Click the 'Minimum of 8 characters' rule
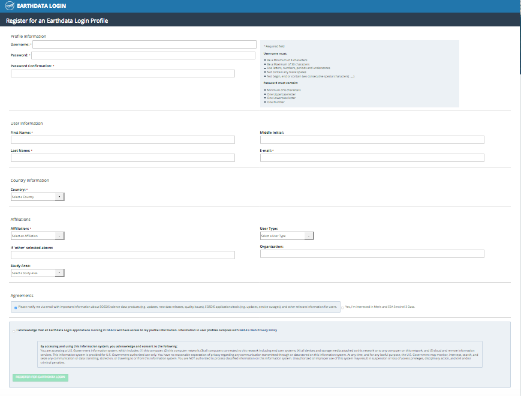 pyautogui.click(x=284, y=90)
